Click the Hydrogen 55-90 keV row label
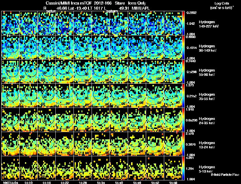The width and height of the screenshot is (241, 184). 207,73
